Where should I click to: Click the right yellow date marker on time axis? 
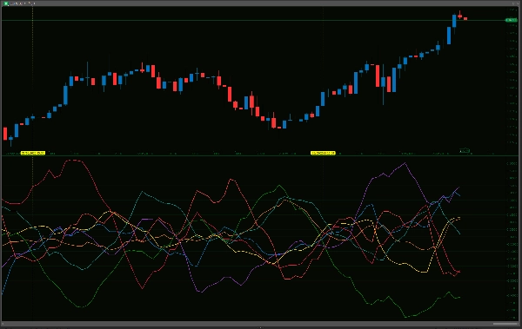(323, 153)
